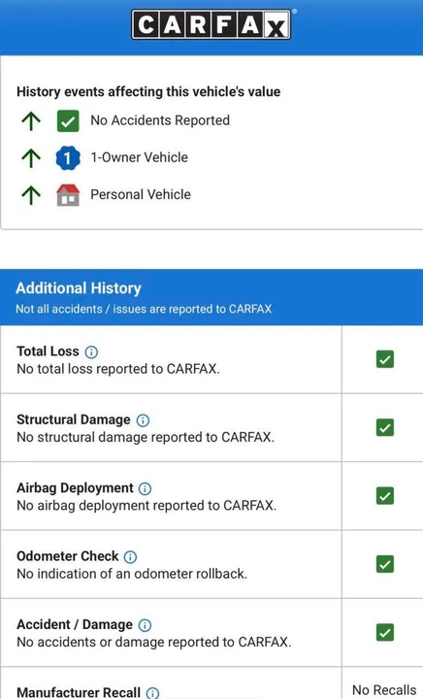423x699 pixels.
Task: Click Manufacturer Recall info icon
Action: click(x=152, y=693)
